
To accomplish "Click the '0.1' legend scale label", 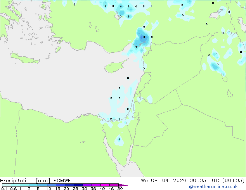I will coord(4,188).
